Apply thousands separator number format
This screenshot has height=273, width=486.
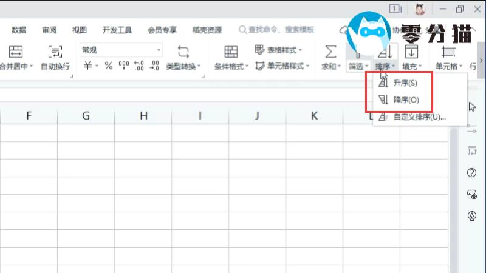point(124,66)
